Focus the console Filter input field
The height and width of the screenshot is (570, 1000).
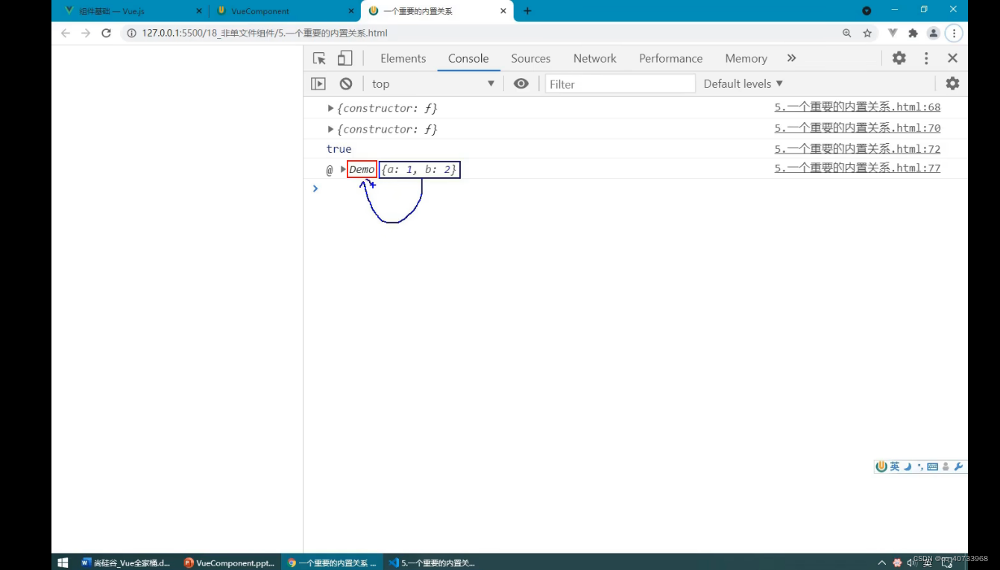pyautogui.click(x=620, y=83)
